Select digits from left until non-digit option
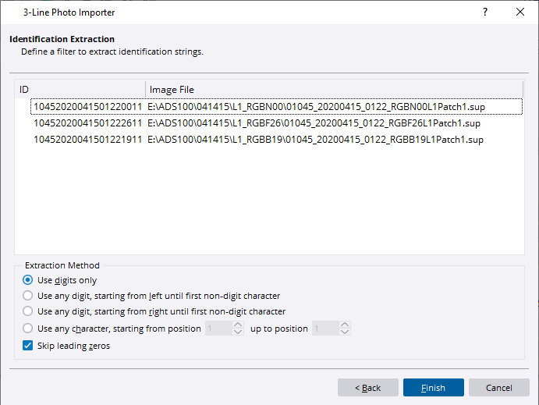 [x=29, y=296]
